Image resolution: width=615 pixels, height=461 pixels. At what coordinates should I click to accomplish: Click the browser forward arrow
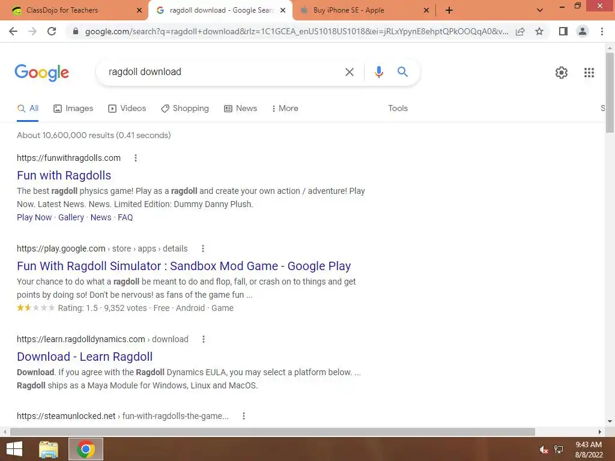[32, 31]
